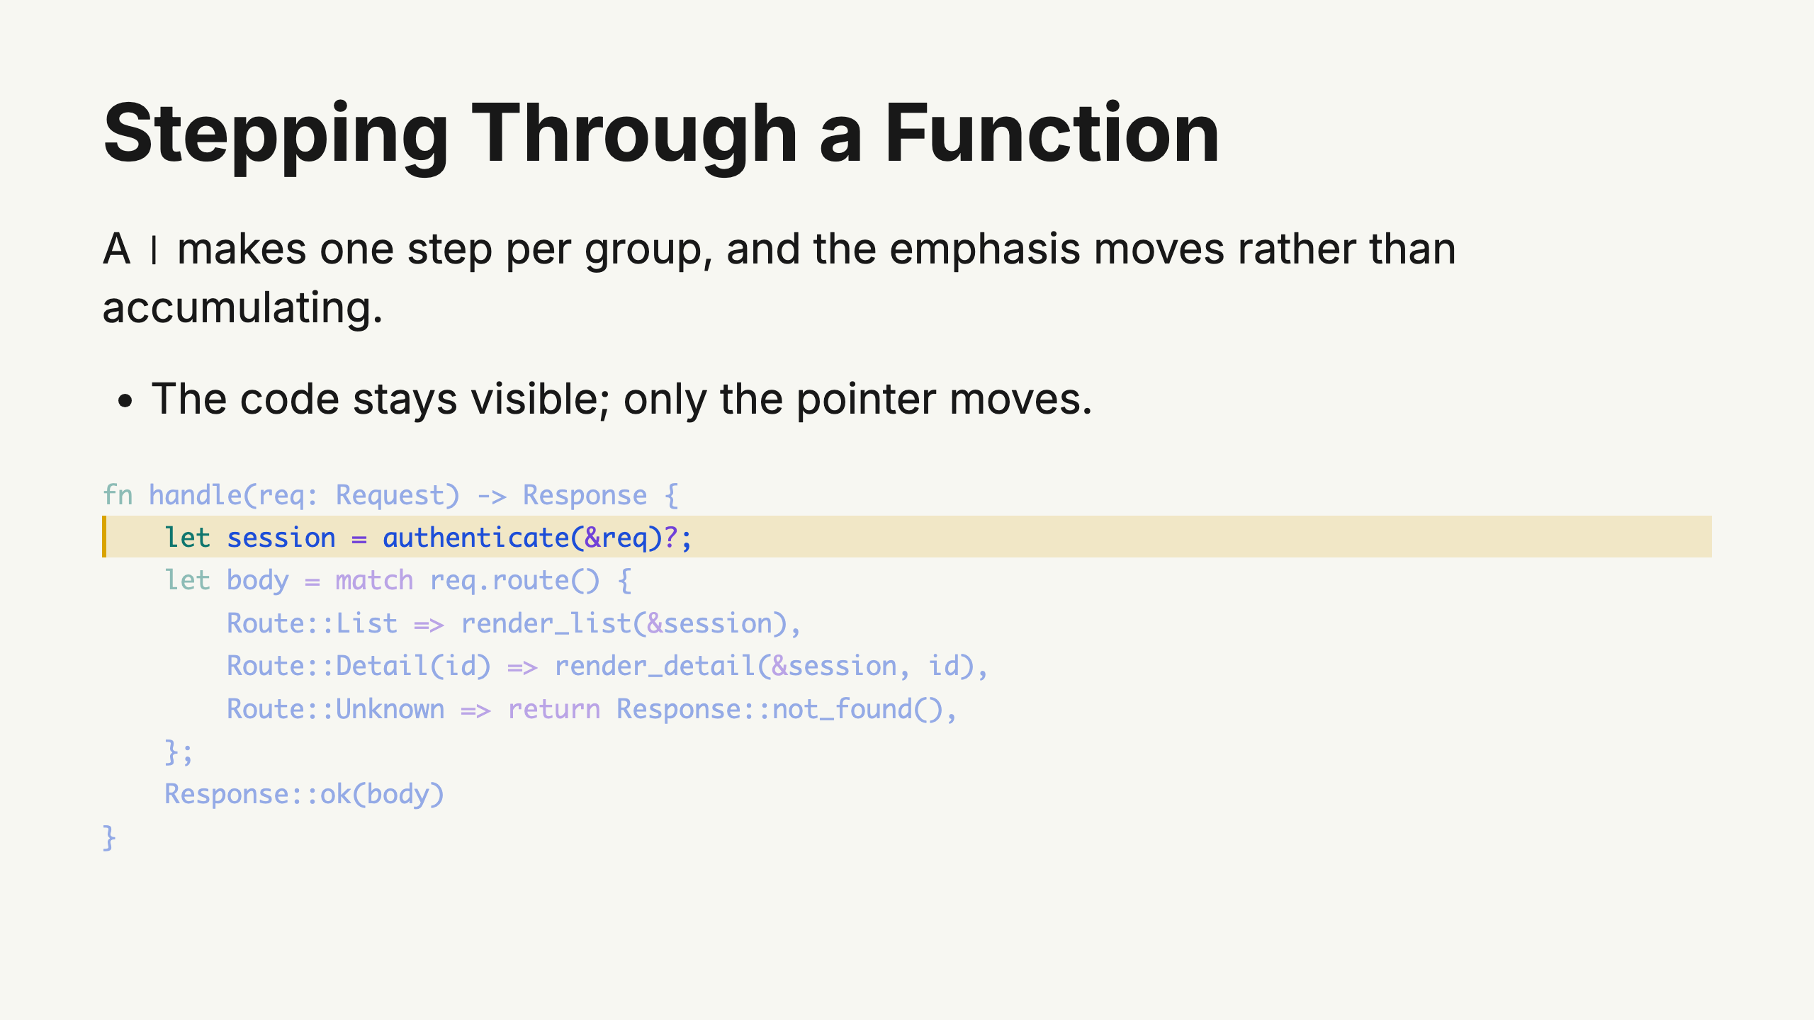Image resolution: width=1814 pixels, height=1020 pixels.
Task: Click 'render_detail(&session, id)' call
Action: 764,666
